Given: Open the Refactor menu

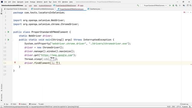Looking at the screenshot, I should click(40, 2).
